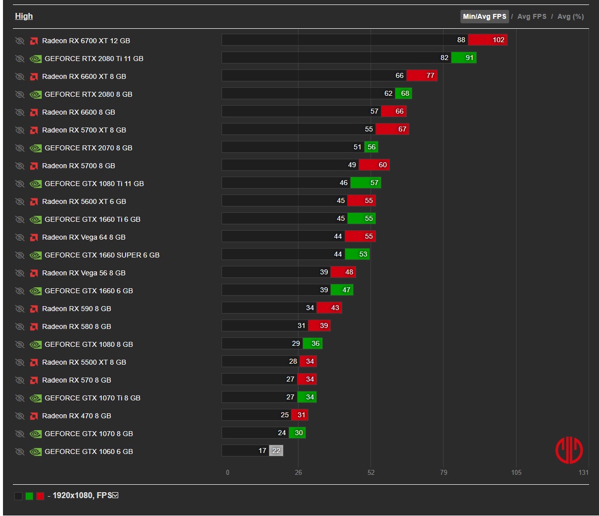Toggle visibility of Radeon RX 6600 XT
This screenshot has height=516, width=599.
pyautogui.click(x=20, y=76)
